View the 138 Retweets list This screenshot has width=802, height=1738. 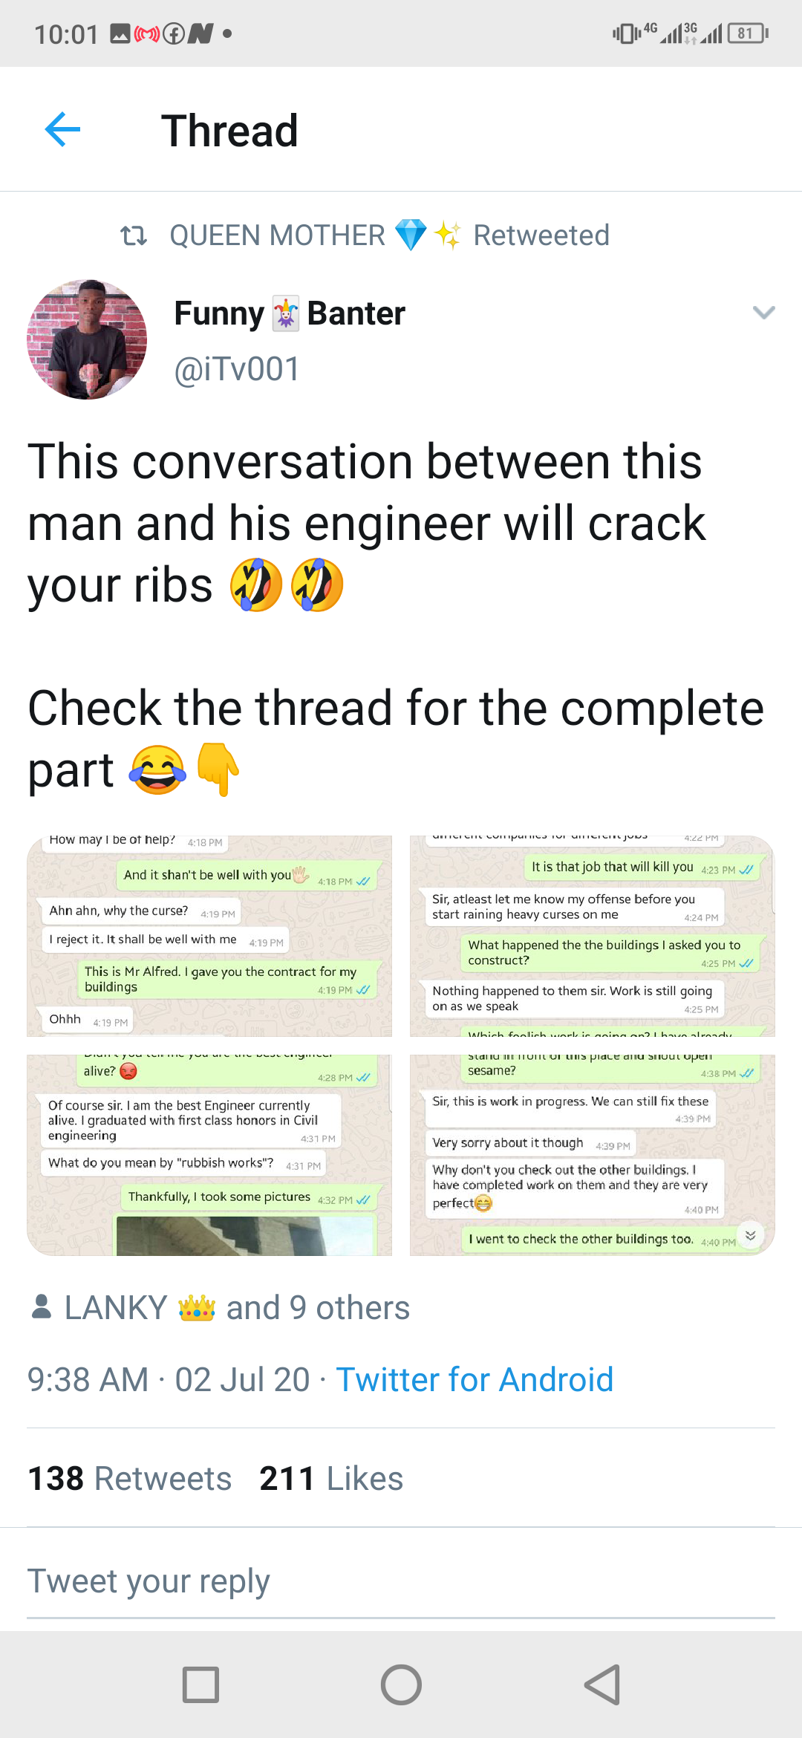130,1479
